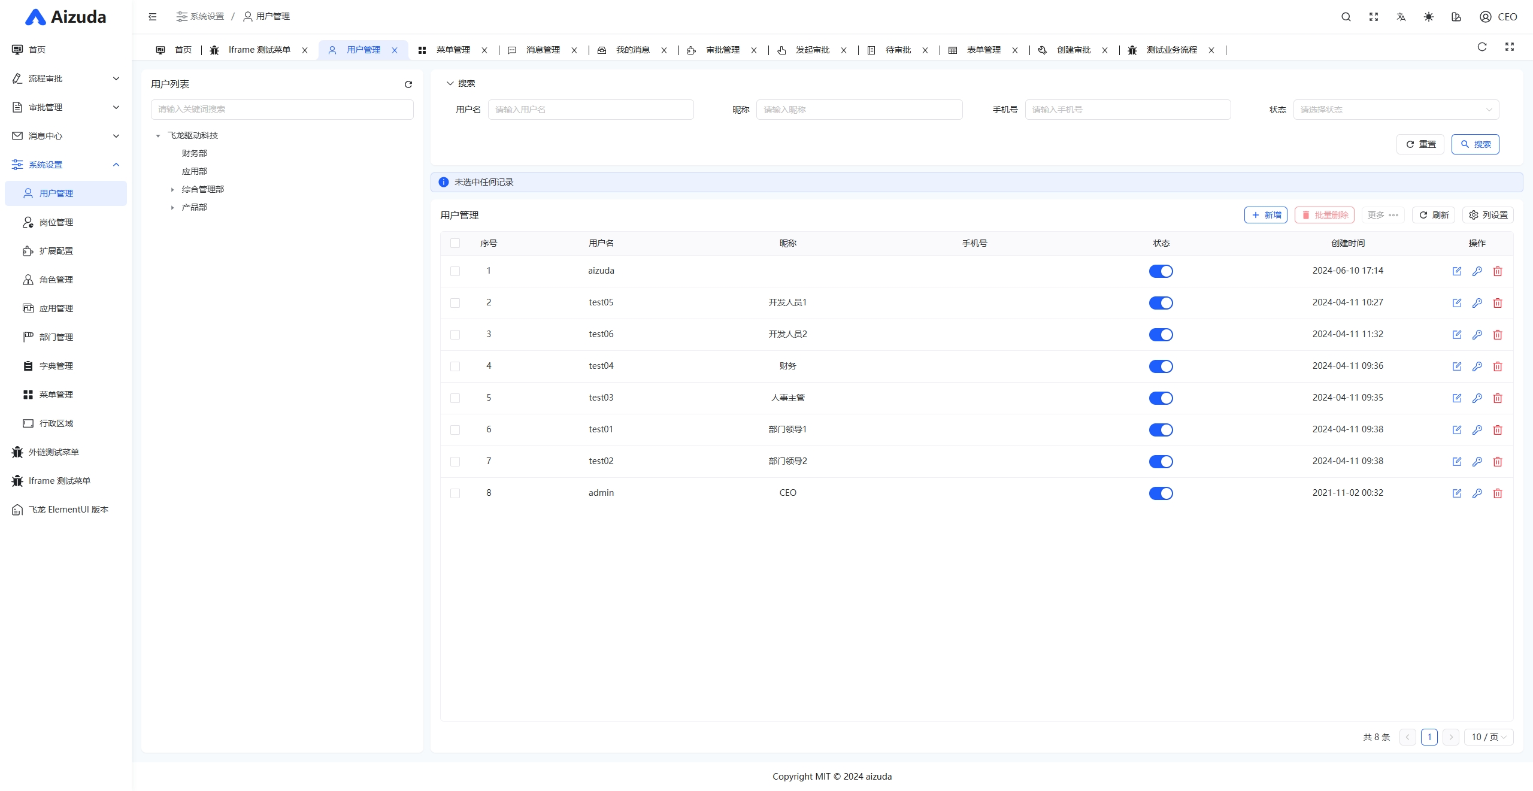Click the key icon for test05
The width and height of the screenshot is (1533, 791).
(1477, 303)
